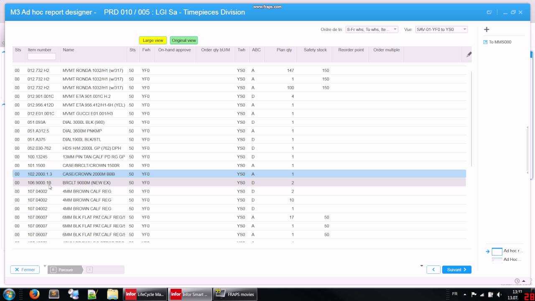This screenshot has height=301, width=535.
Task: Select row CASE/BRCLT/CROWN 1500R
Action: click(239, 166)
